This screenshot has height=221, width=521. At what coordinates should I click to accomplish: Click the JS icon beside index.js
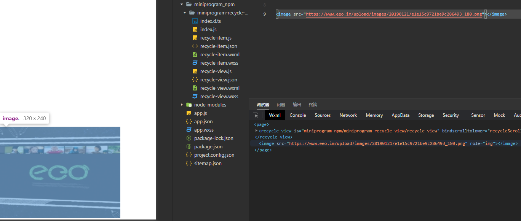pyautogui.click(x=195, y=30)
